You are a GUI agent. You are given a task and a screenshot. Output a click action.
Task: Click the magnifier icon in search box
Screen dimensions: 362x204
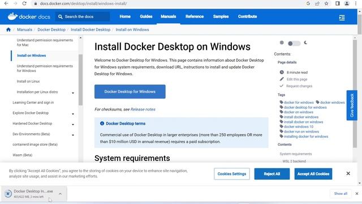pos(61,16)
